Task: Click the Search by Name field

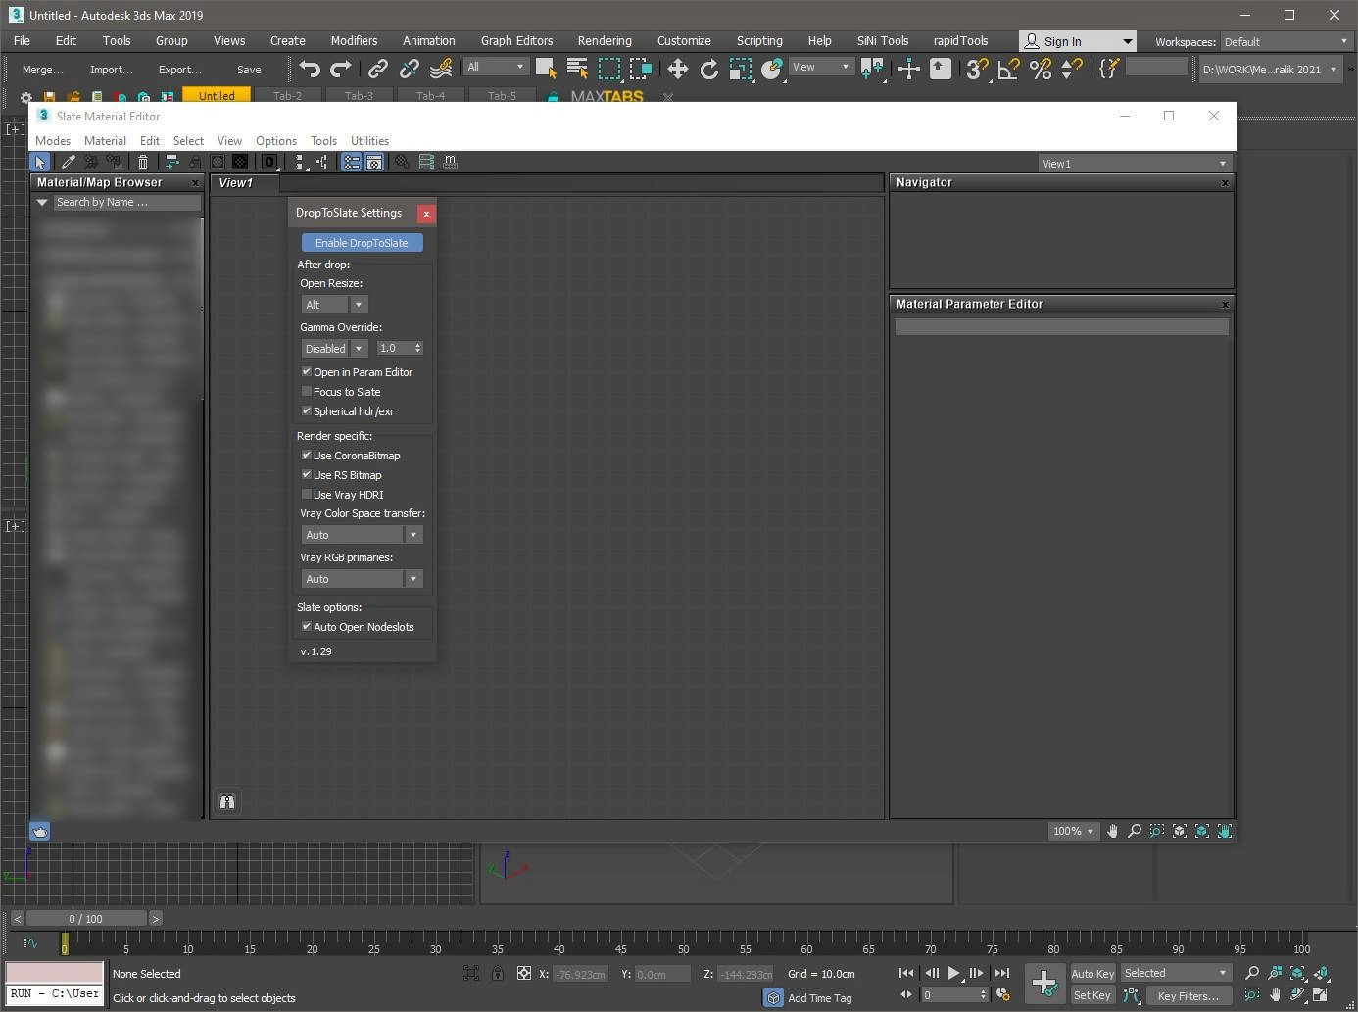Action: click(x=126, y=203)
